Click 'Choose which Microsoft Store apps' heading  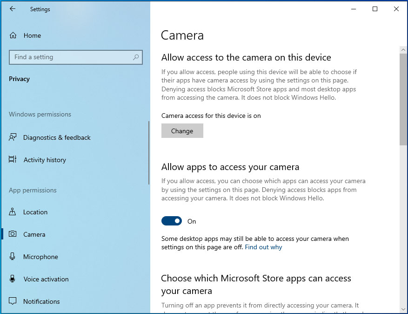pos(256,285)
